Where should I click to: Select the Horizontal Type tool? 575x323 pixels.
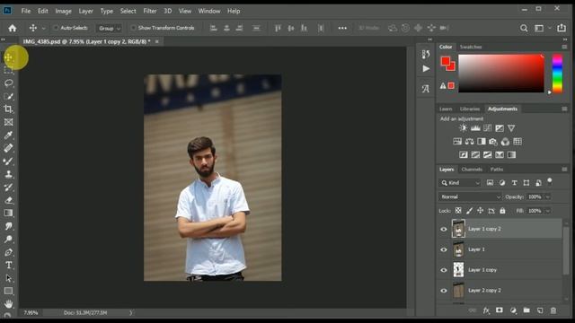click(x=8, y=266)
